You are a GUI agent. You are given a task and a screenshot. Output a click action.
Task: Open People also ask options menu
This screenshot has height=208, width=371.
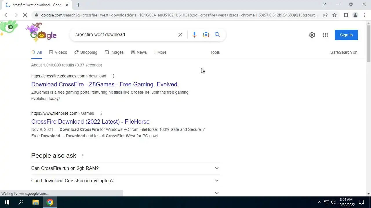click(83, 156)
